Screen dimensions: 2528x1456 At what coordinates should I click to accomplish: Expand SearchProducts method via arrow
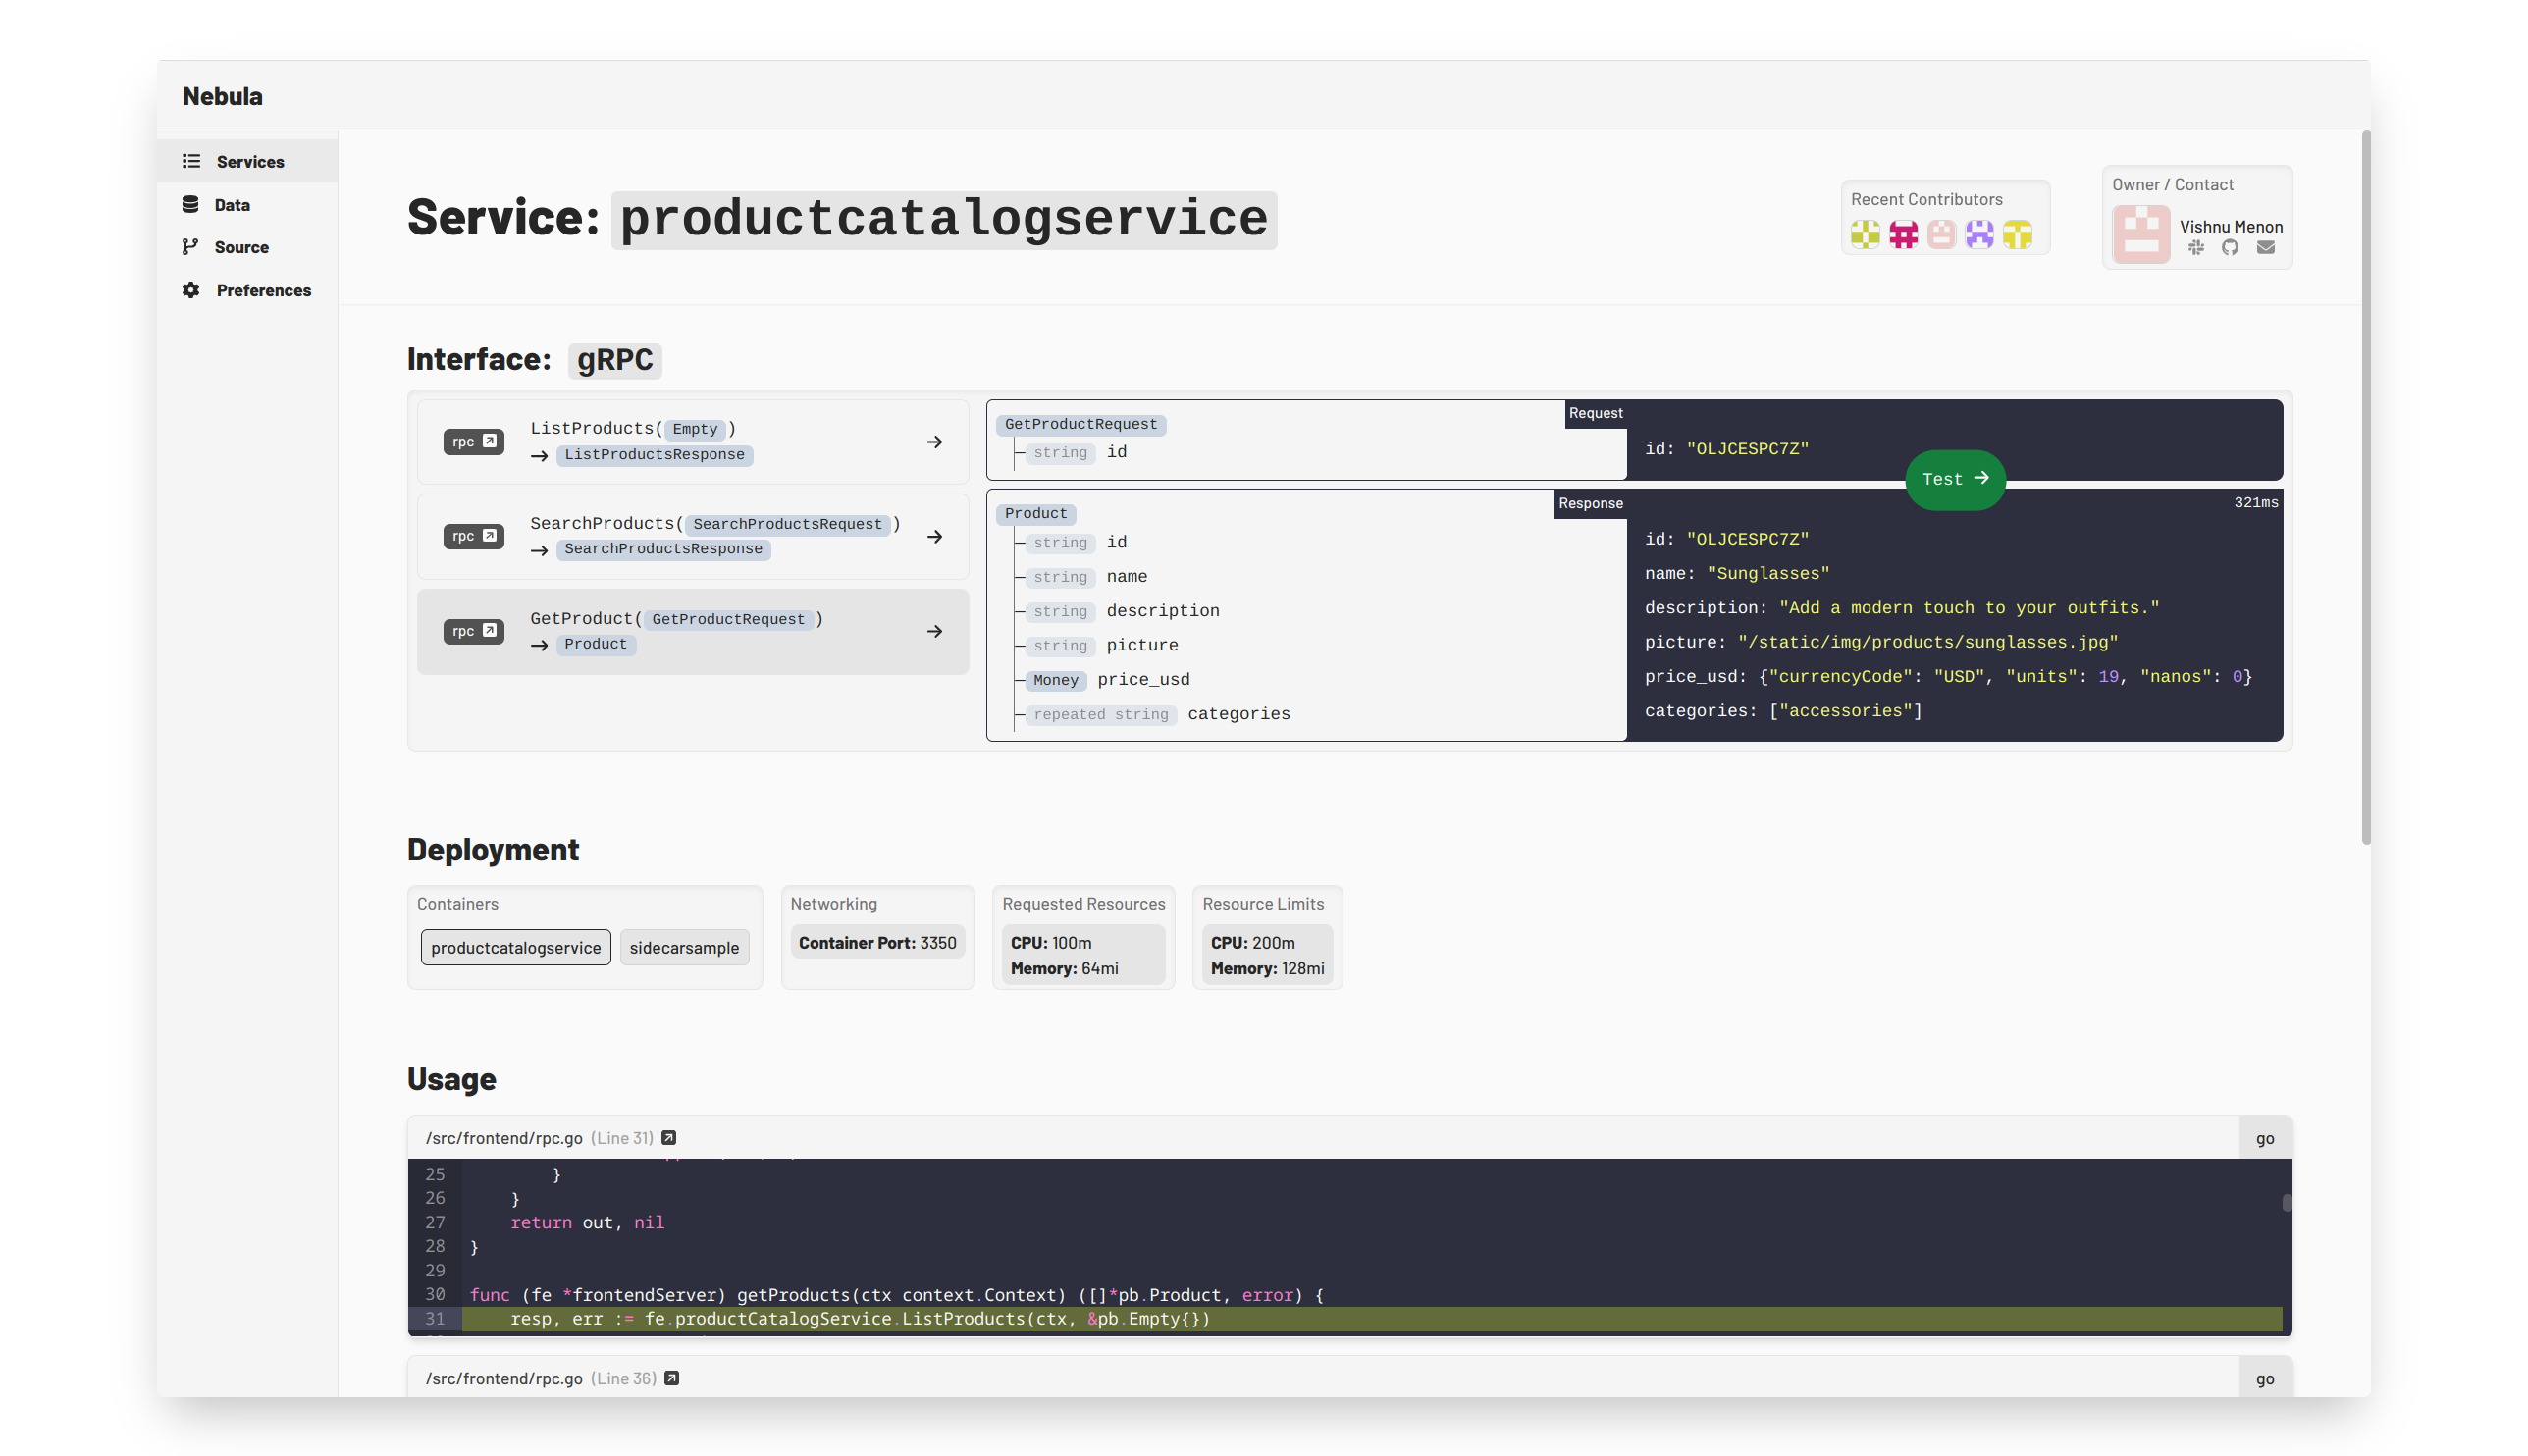pos(934,536)
